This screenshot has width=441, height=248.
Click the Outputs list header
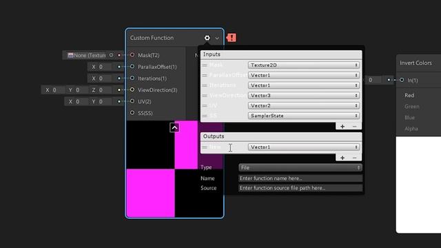point(281,136)
